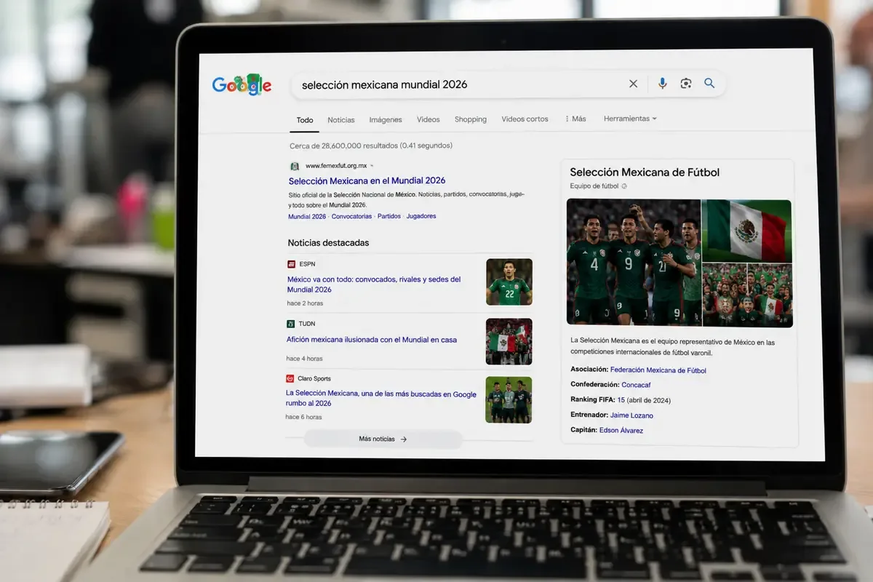Open the Mexican flag photo in knowledge panel
Screen dimensions: 873x582
coord(747,231)
